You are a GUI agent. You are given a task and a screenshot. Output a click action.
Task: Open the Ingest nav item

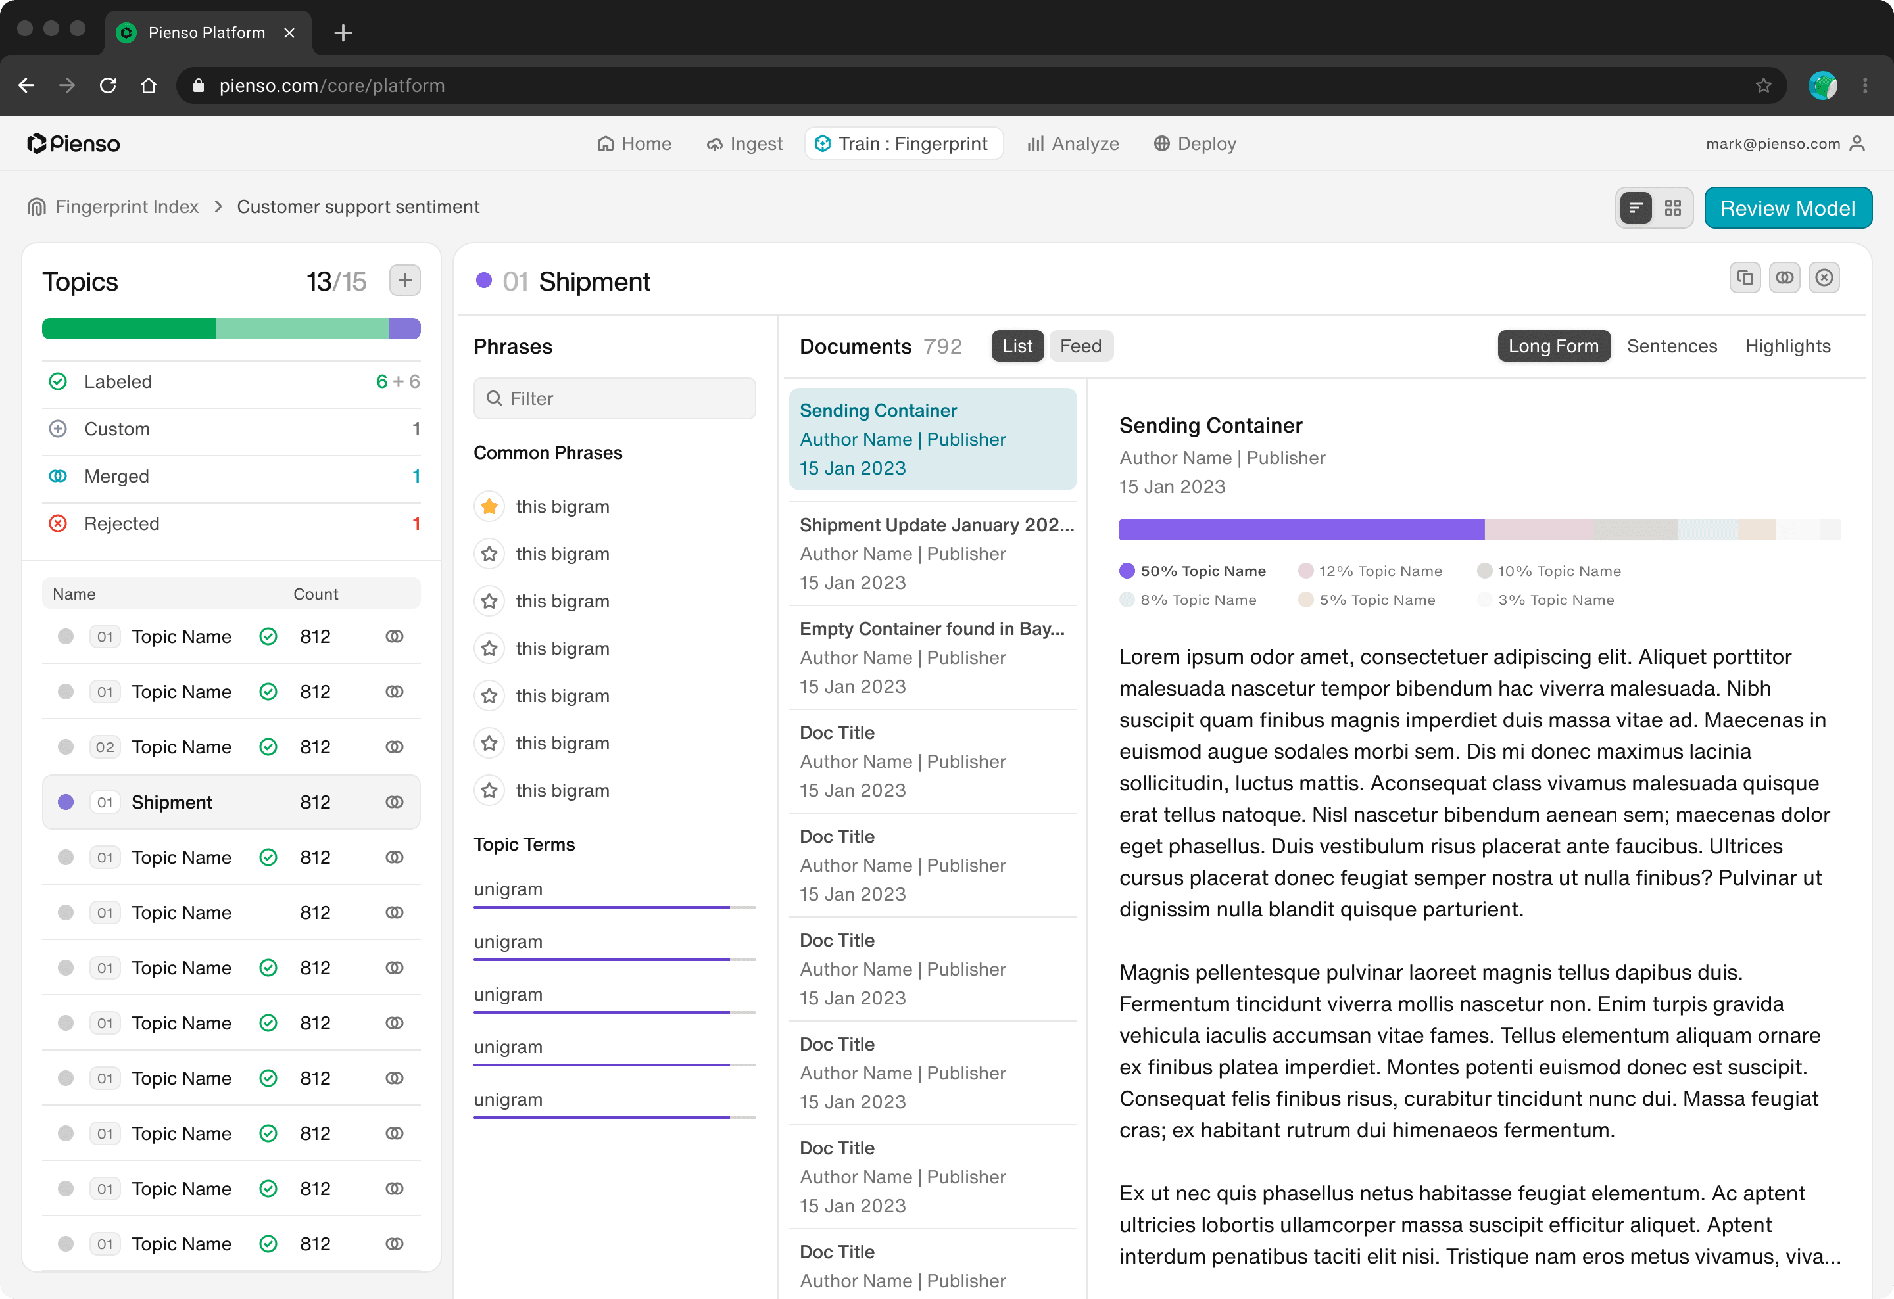click(744, 143)
